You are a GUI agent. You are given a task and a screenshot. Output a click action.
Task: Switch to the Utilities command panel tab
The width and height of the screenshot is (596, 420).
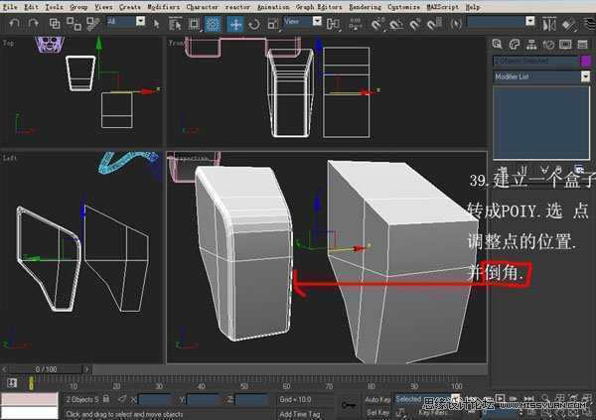coord(583,44)
